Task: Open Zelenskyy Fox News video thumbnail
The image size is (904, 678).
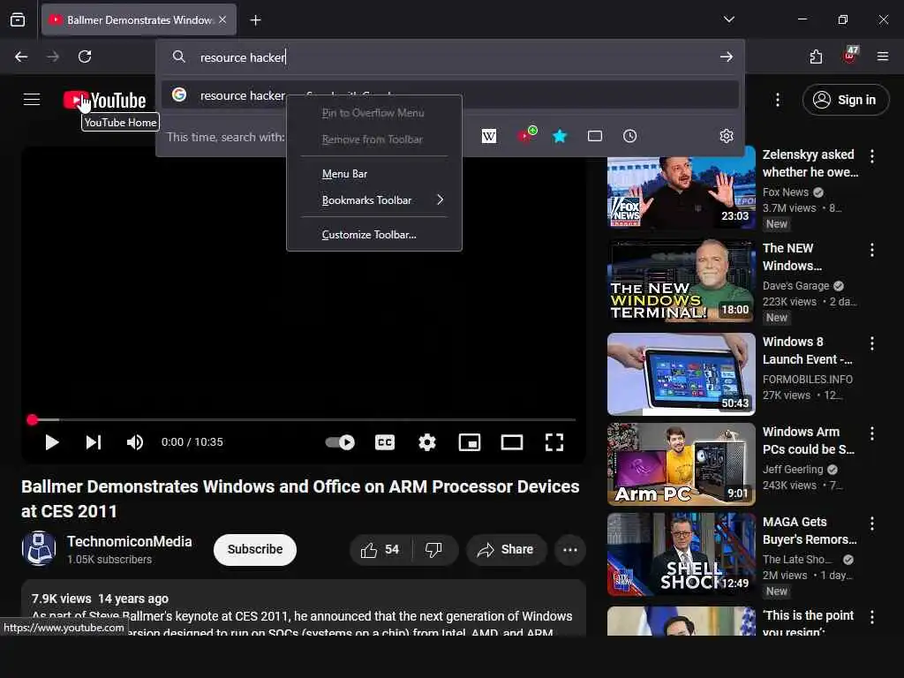Action: pos(681,187)
